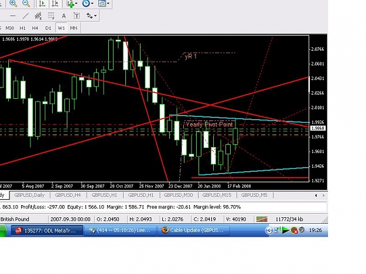Switch to (414 ~ 05:10:26) taskbar button

(120, 230)
